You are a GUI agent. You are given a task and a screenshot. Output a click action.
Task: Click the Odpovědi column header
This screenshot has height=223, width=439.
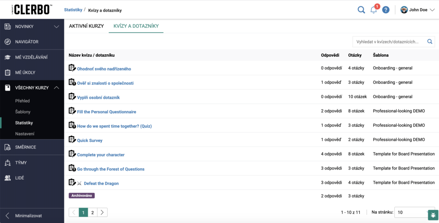330,55
